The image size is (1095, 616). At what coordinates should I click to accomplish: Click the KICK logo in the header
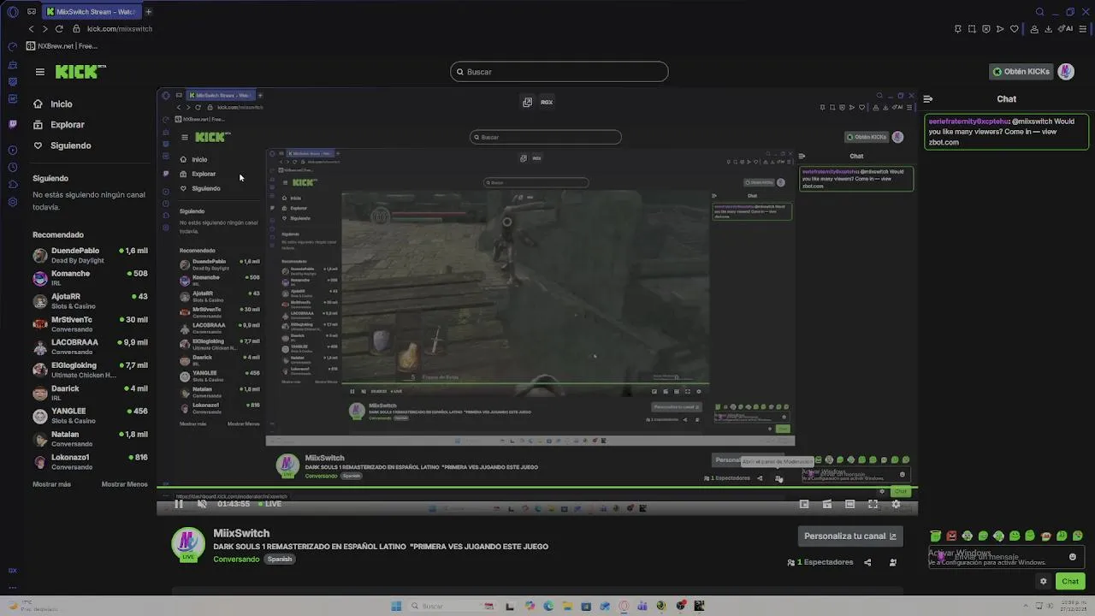point(80,72)
